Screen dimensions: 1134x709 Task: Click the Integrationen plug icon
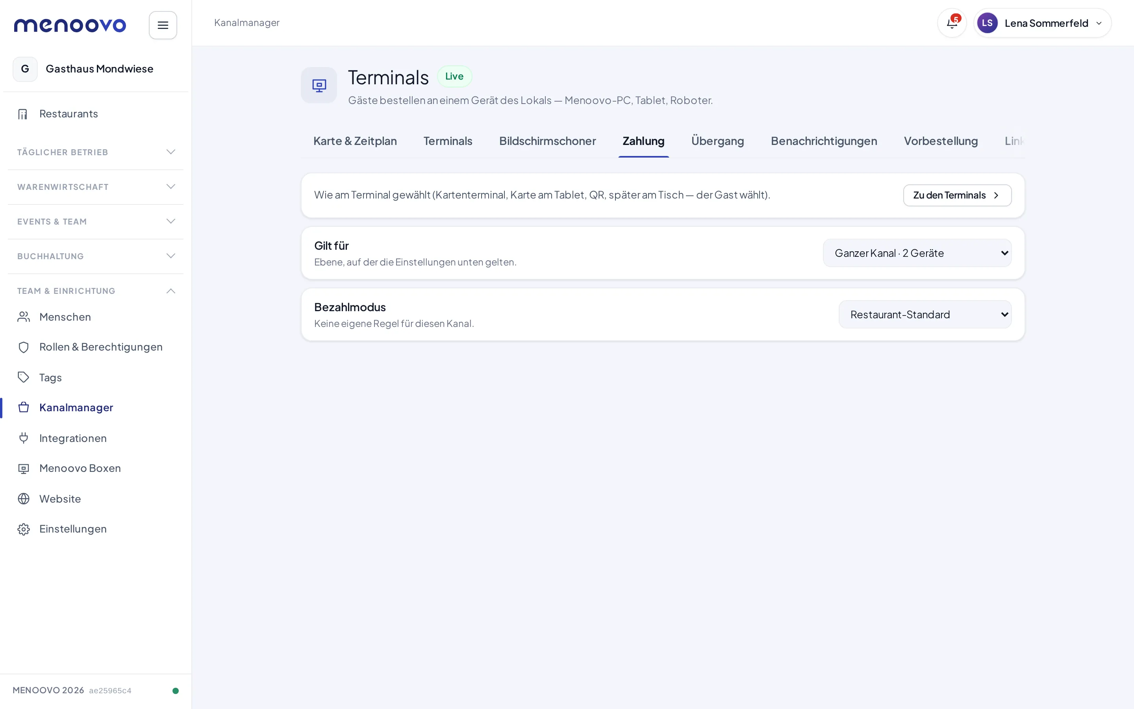coord(24,438)
